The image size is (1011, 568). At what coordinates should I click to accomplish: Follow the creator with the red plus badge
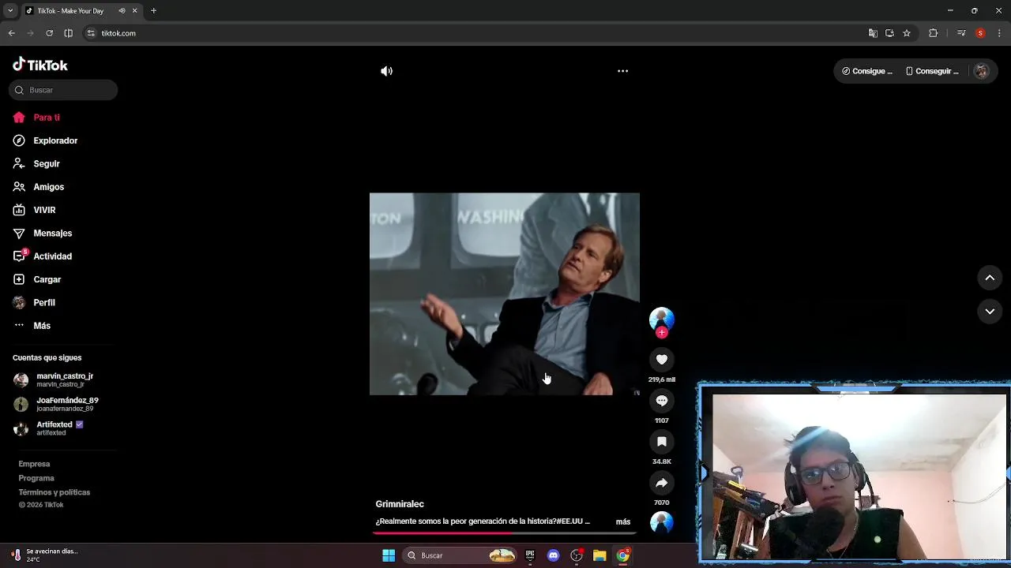click(662, 333)
